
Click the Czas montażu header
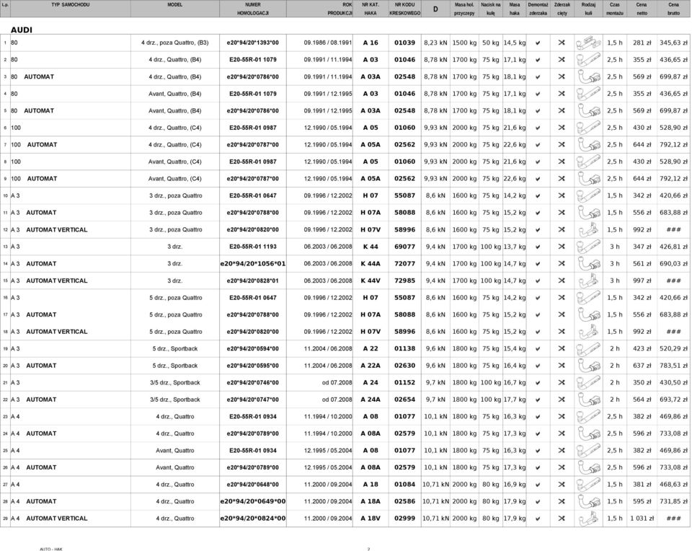pos(615,9)
